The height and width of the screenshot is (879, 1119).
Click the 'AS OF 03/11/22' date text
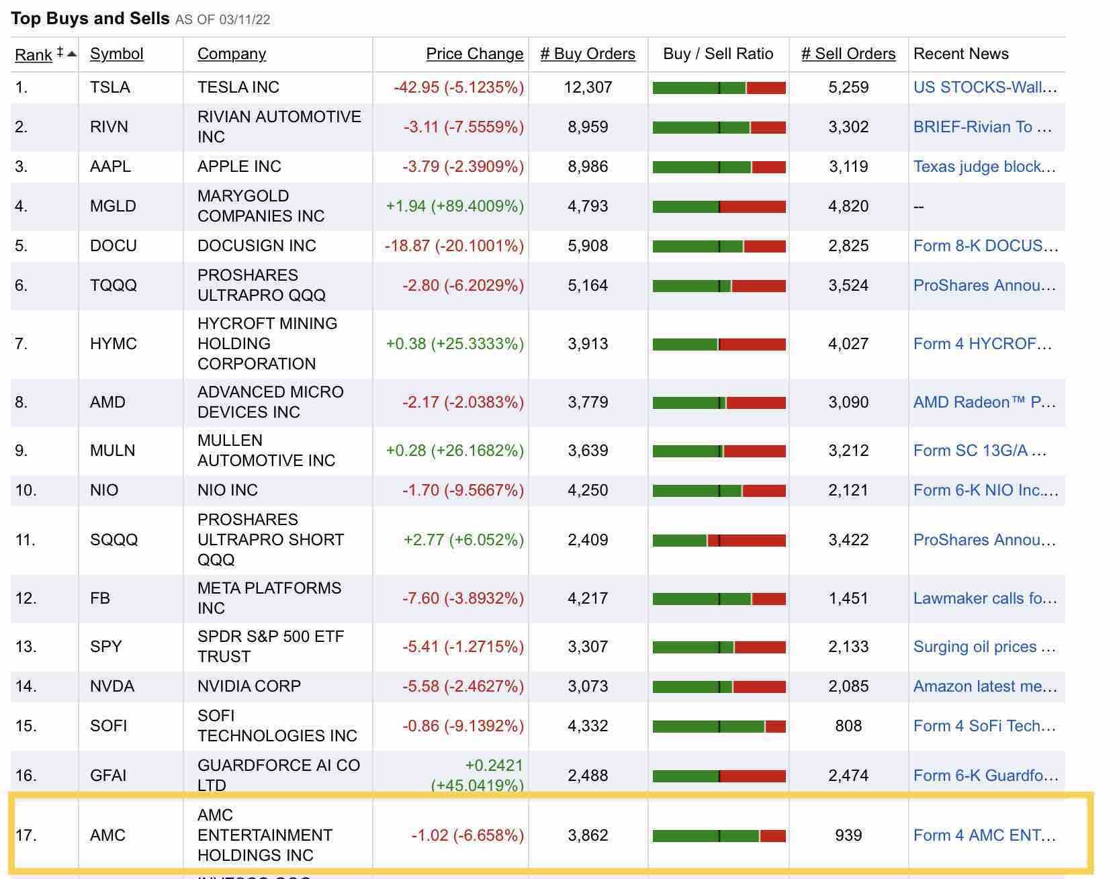pyautogui.click(x=223, y=19)
